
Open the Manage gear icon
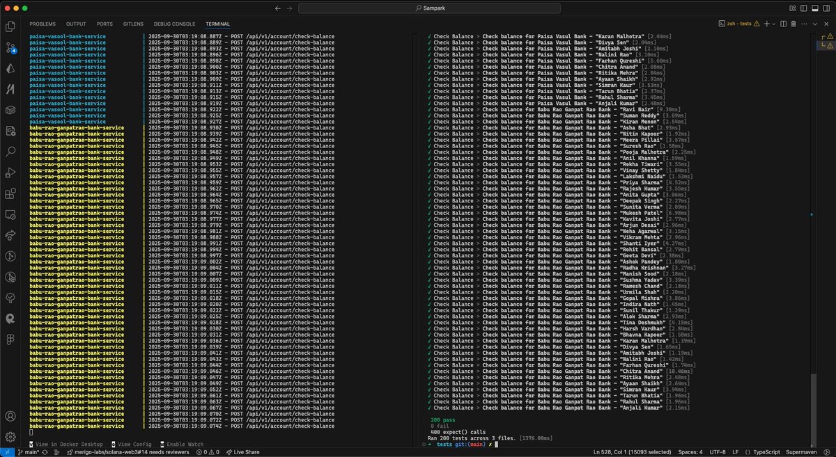(10, 437)
